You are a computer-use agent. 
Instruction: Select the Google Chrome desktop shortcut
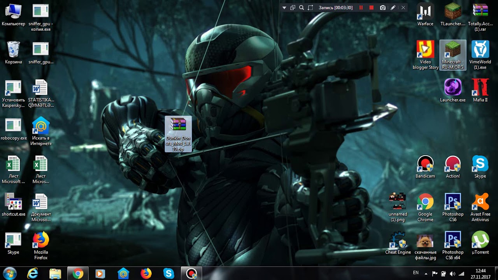(425, 208)
